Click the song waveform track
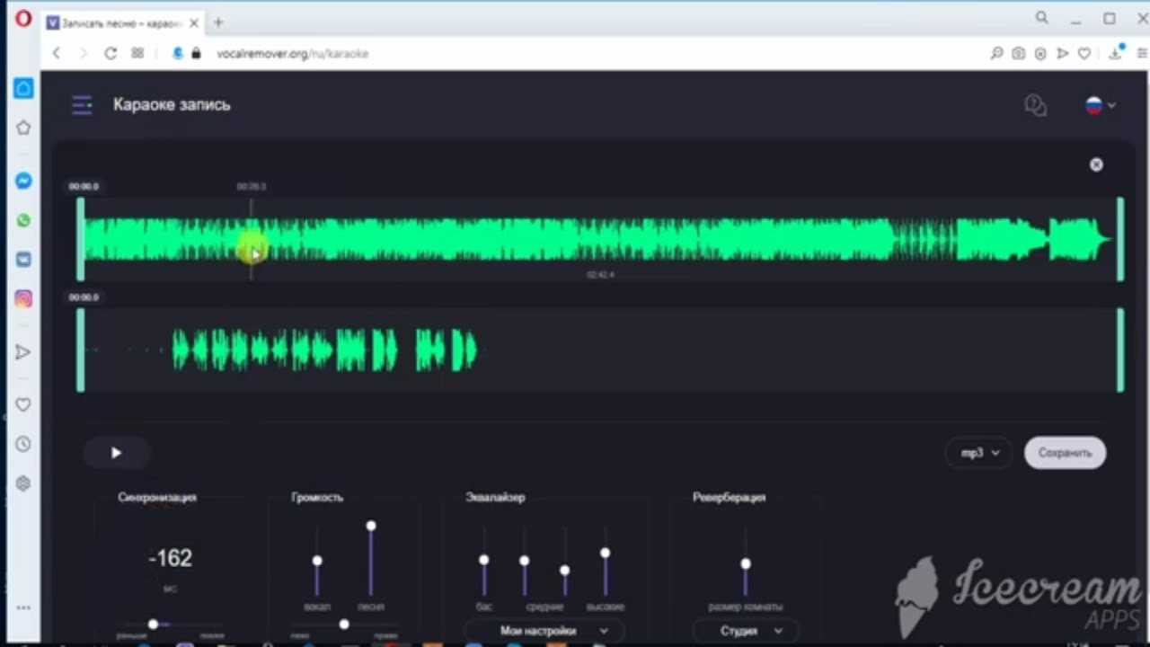Image resolution: width=1150 pixels, height=647 pixels. [600, 240]
